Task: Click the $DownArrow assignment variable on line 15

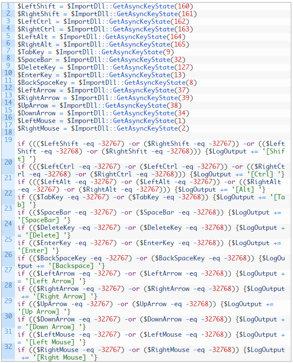Action: [37, 113]
